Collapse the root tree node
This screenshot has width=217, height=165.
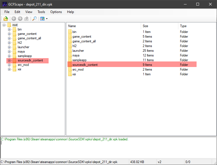point(4,25)
